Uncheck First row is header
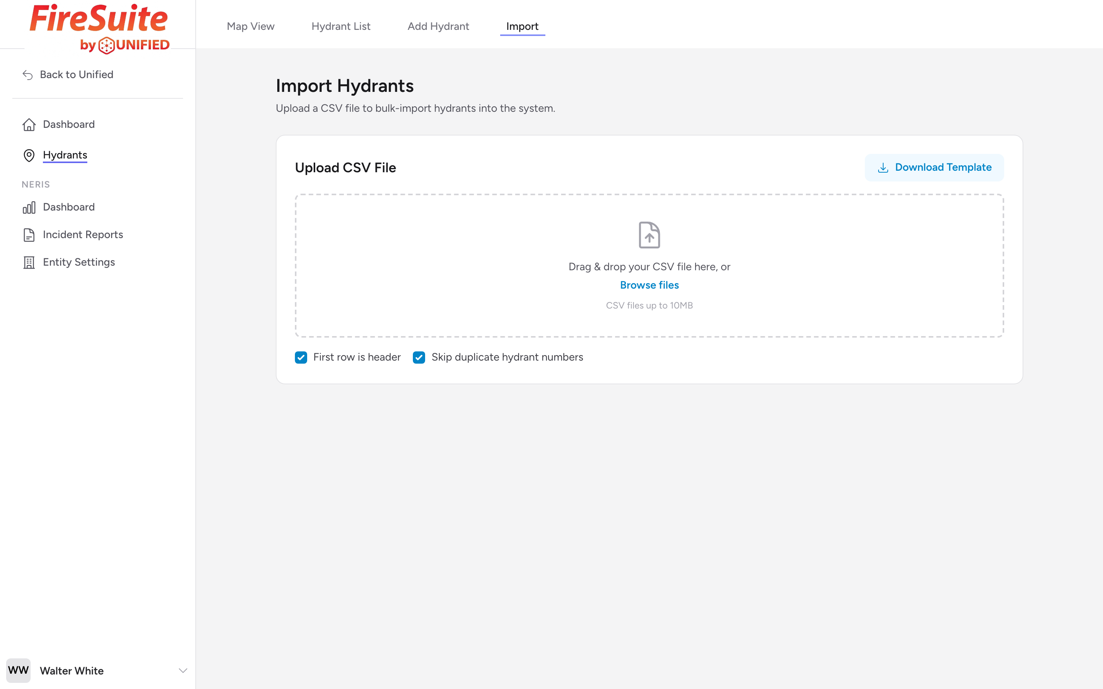Screen dimensions: 1103x689 (301, 357)
